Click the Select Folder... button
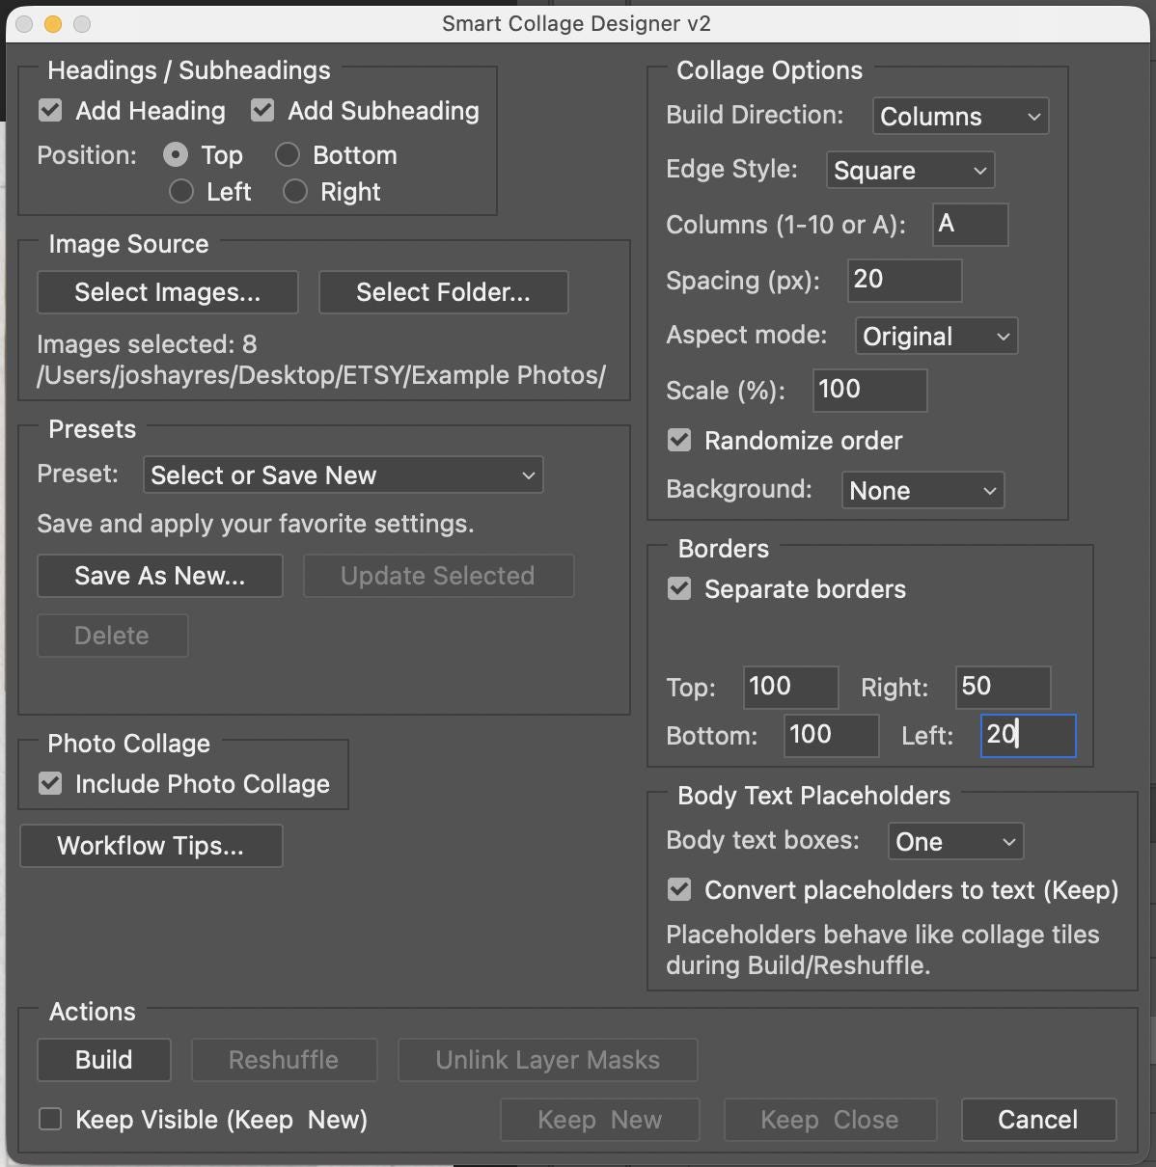 click(443, 292)
